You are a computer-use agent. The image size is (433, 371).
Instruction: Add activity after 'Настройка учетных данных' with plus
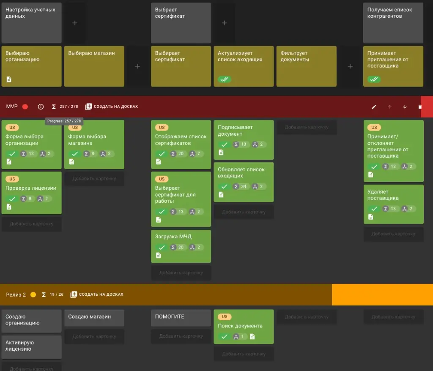click(75, 23)
